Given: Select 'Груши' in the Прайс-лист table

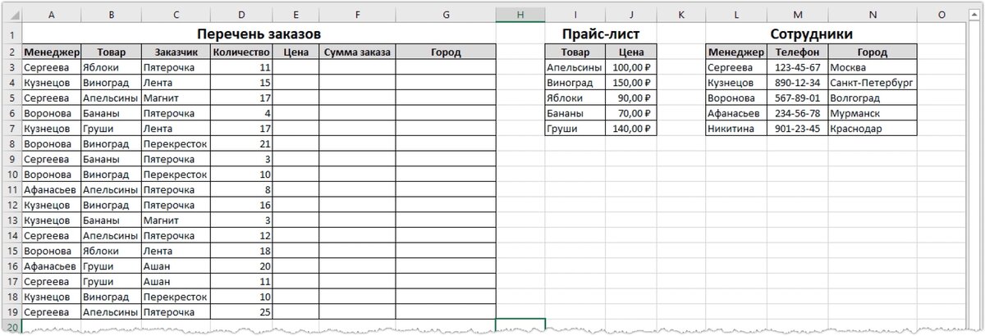Looking at the screenshot, I should pyautogui.click(x=575, y=129).
